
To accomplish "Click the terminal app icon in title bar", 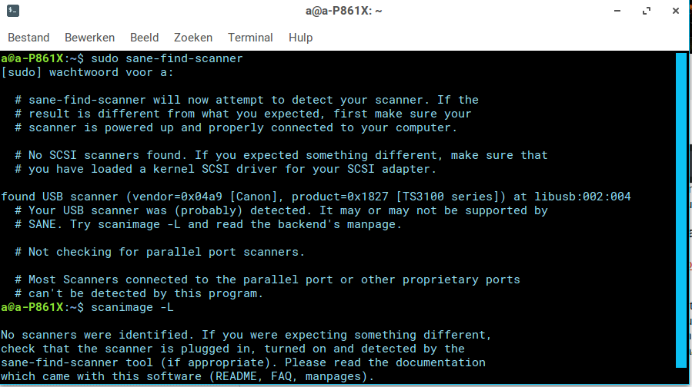I will [13, 11].
